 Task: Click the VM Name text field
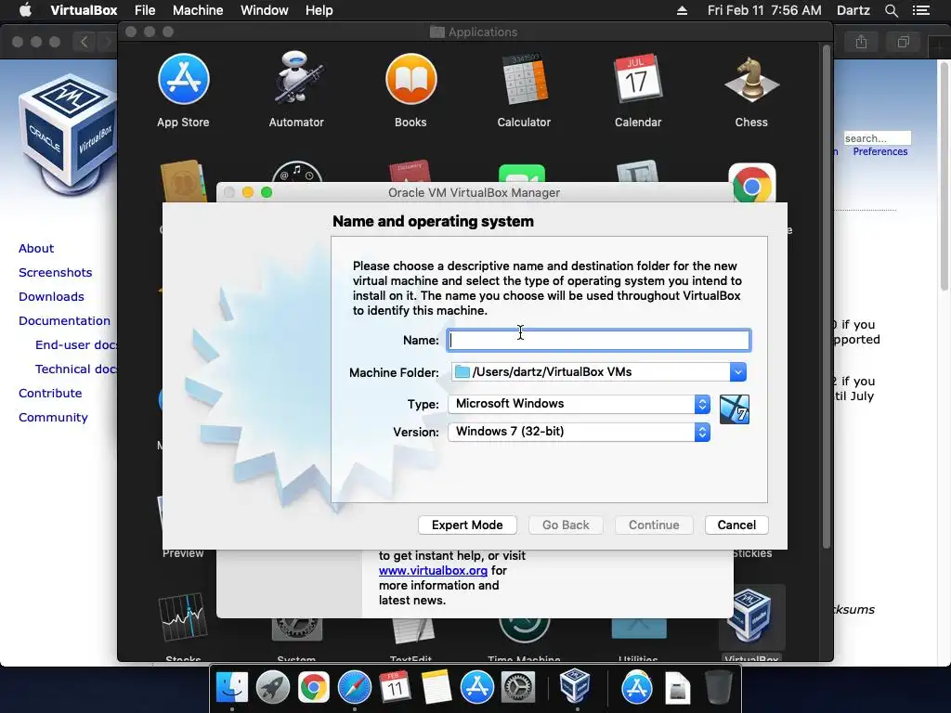coord(599,340)
